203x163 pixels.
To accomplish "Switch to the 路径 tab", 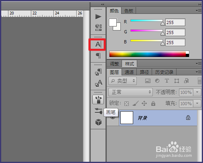I will 144,72.
